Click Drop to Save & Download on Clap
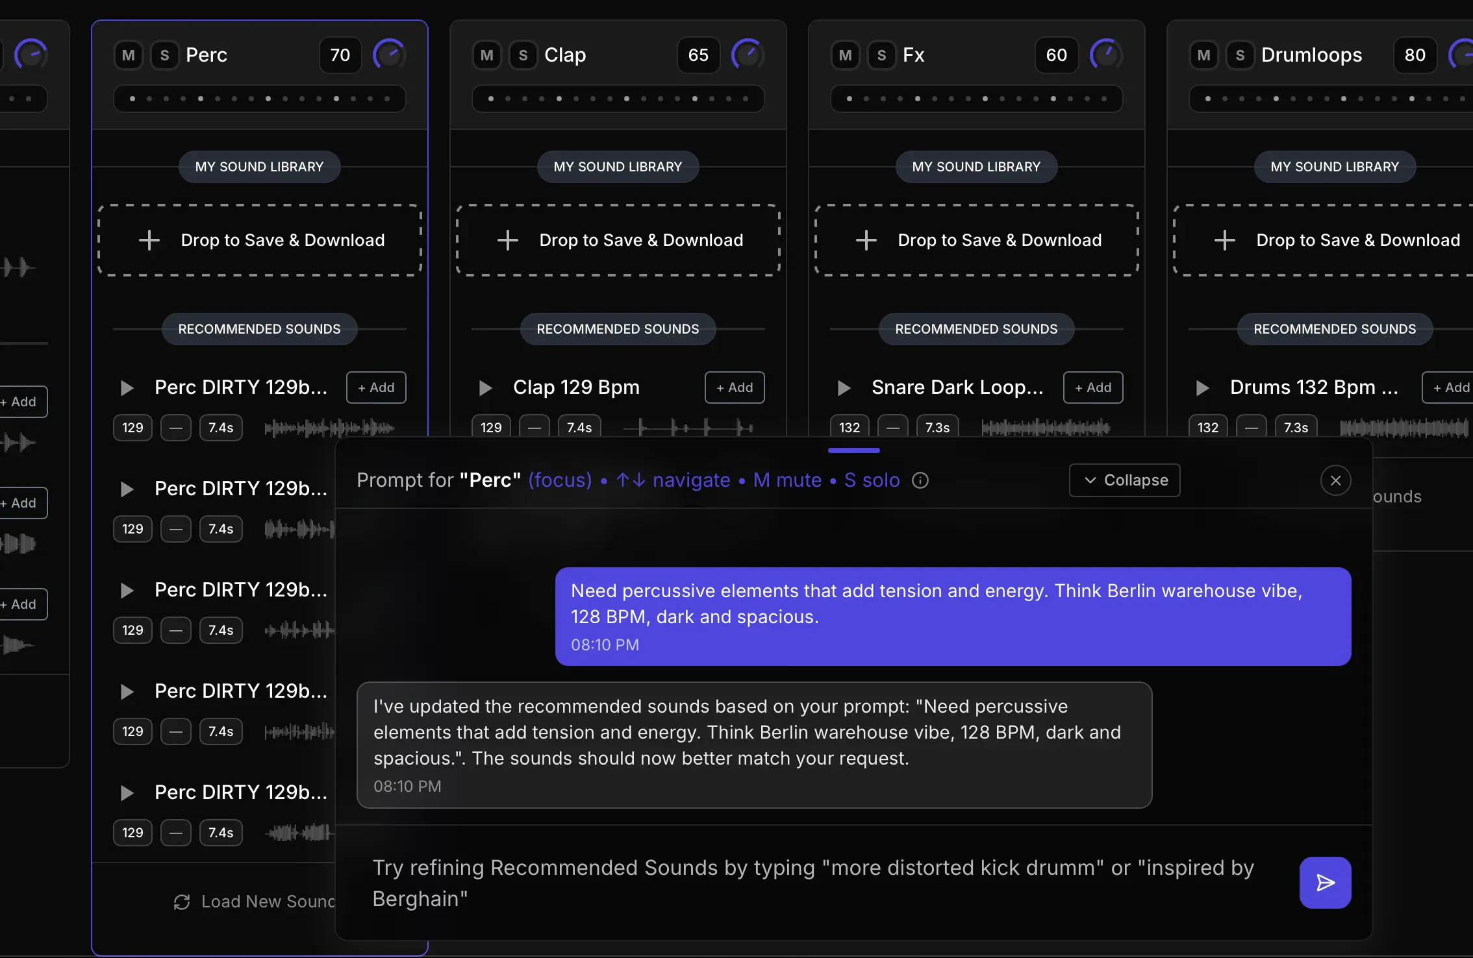This screenshot has height=958, width=1473. pos(618,239)
